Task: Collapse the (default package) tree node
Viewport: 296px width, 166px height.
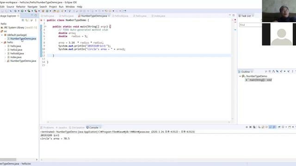Action: pos(2,35)
